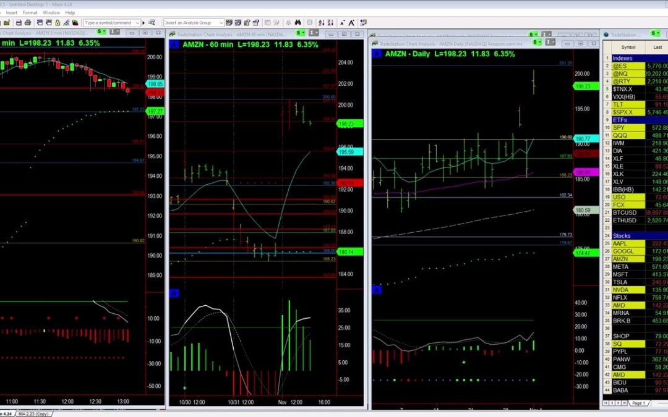This screenshot has height=417, width=668.
Task: Click the colored balls toolbar icon
Action: click(x=75, y=23)
